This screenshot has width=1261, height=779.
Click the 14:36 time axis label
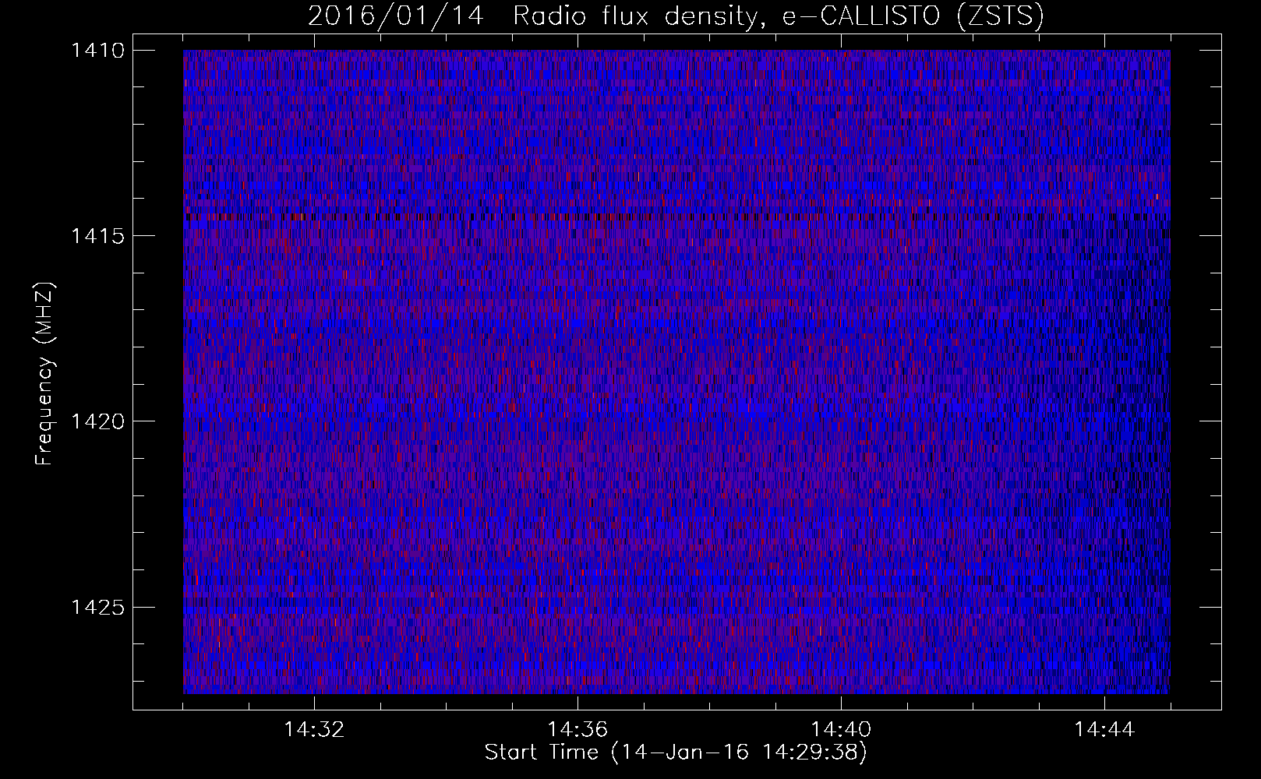(578, 730)
